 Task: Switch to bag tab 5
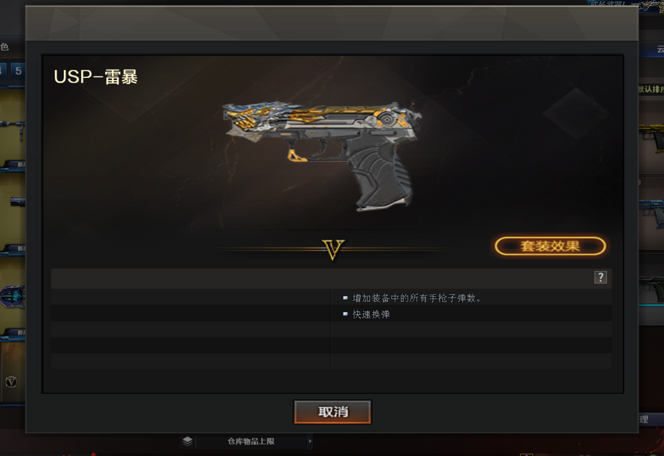click(18, 70)
